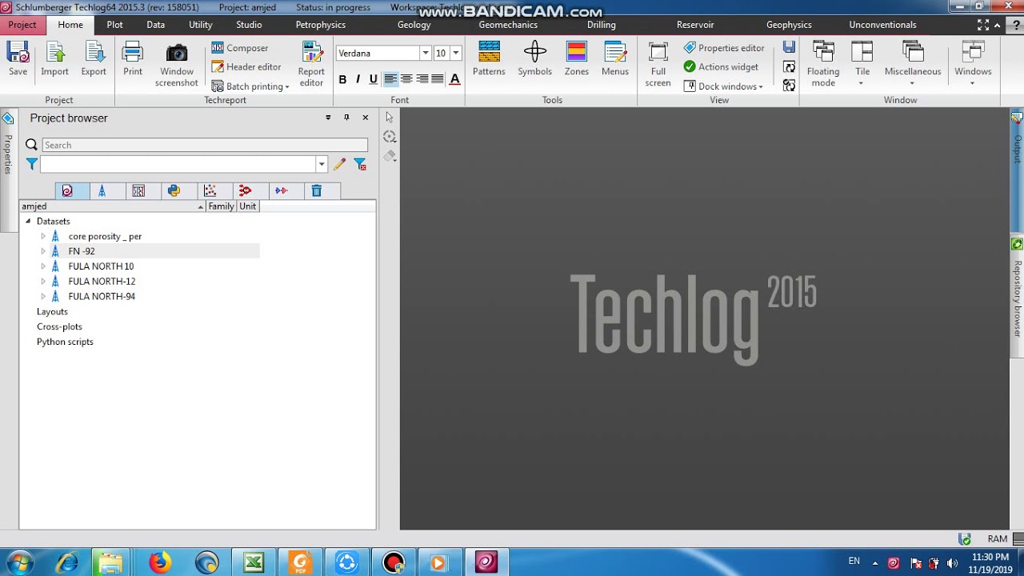The height and width of the screenshot is (576, 1024).
Task: Switch to the Geomechanics ribbon tab
Action: click(508, 25)
